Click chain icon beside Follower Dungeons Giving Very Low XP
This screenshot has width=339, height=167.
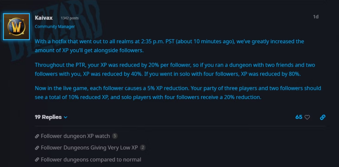click(x=37, y=148)
